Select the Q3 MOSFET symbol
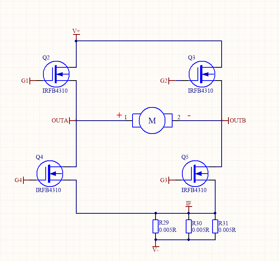This screenshot has height=261, width=279. pyautogui.click(x=202, y=74)
